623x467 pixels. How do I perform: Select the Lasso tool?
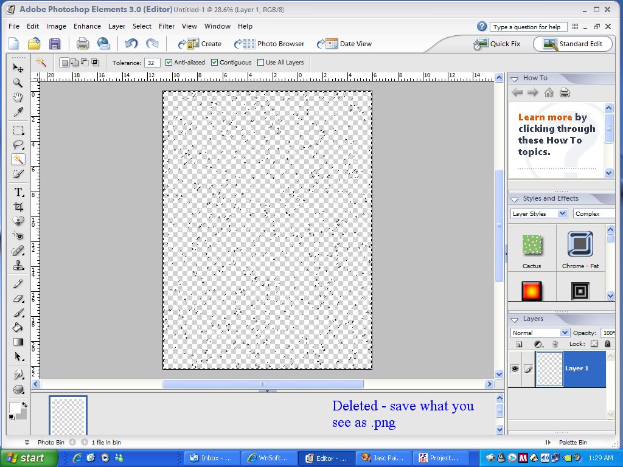click(x=18, y=145)
